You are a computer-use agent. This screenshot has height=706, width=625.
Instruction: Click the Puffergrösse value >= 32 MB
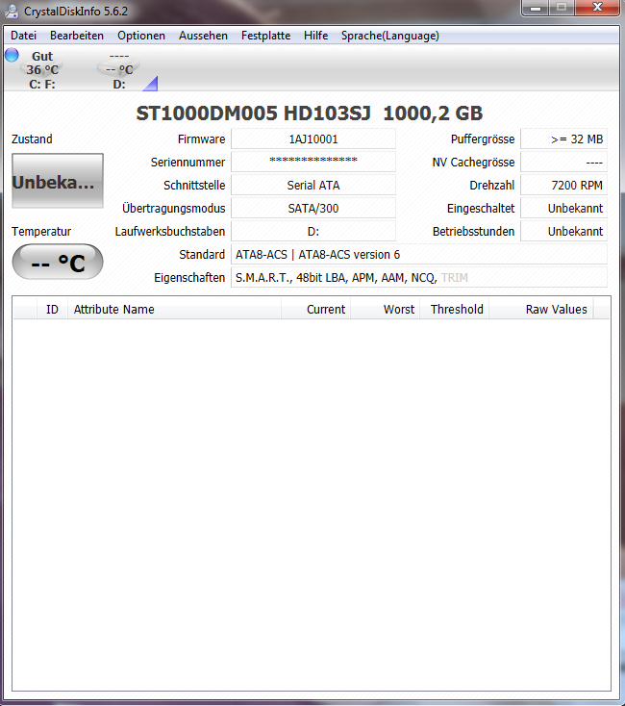click(x=563, y=139)
